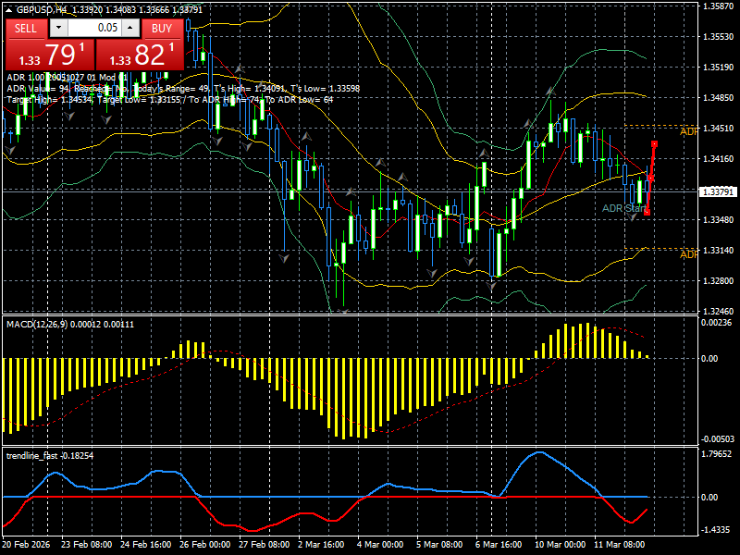740x555 pixels.
Task: Click the ADR Start label on chart
Action: coord(623,208)
